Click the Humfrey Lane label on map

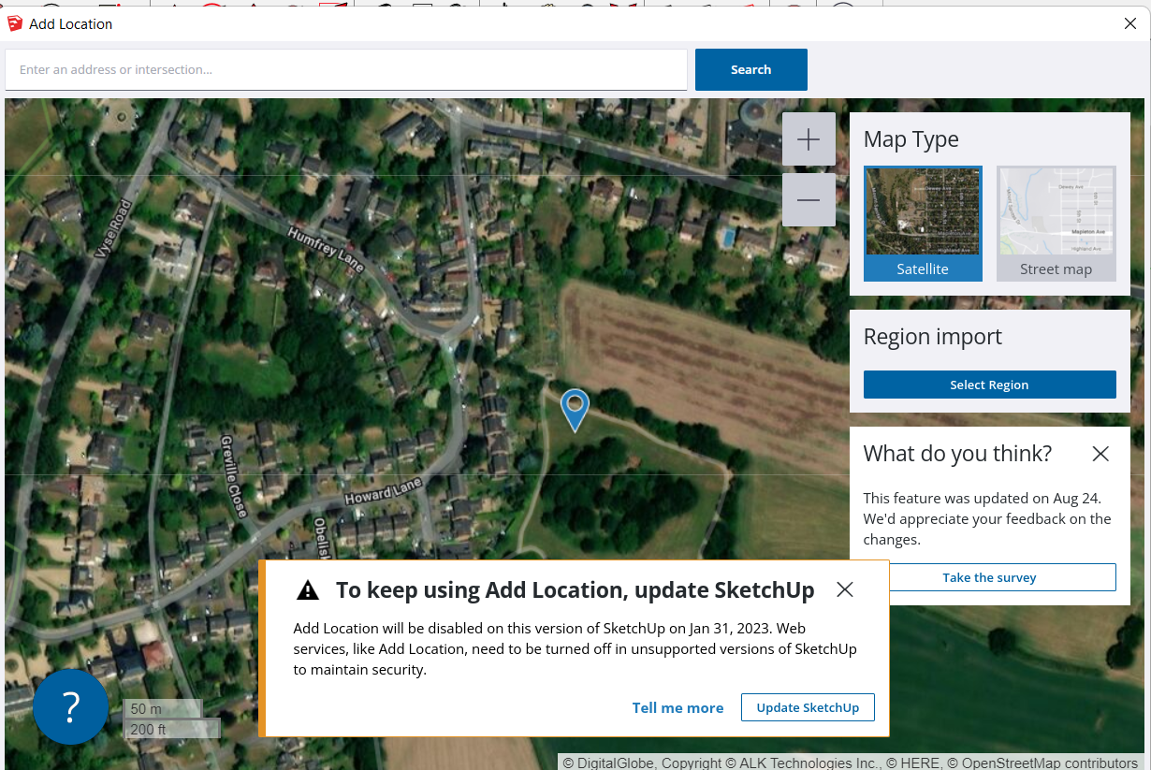coord(326,249)
